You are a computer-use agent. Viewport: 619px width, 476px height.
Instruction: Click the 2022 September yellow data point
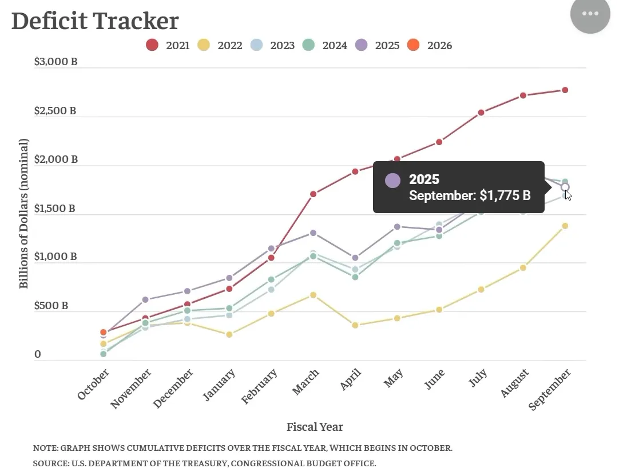coord(565,226)
